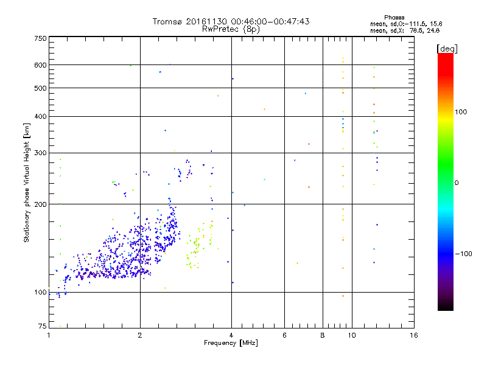Click the height axis label '400'
The height and width of the screenshot is (365, 487).
pos(40,116)
